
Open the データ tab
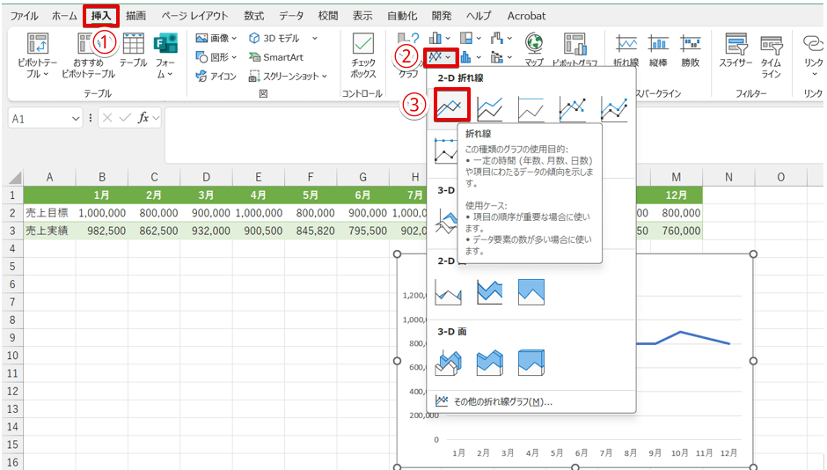(x=291, y=16)
